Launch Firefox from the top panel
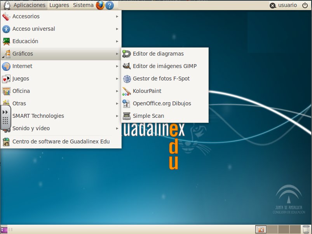The image size is (312, 234). [x=100, y=5]
